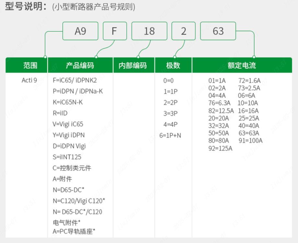Viewport: 298px width, 243px height.
Task: Click the 'F=iC65/ iDPNK2' product code
Action: coord(75,80)
